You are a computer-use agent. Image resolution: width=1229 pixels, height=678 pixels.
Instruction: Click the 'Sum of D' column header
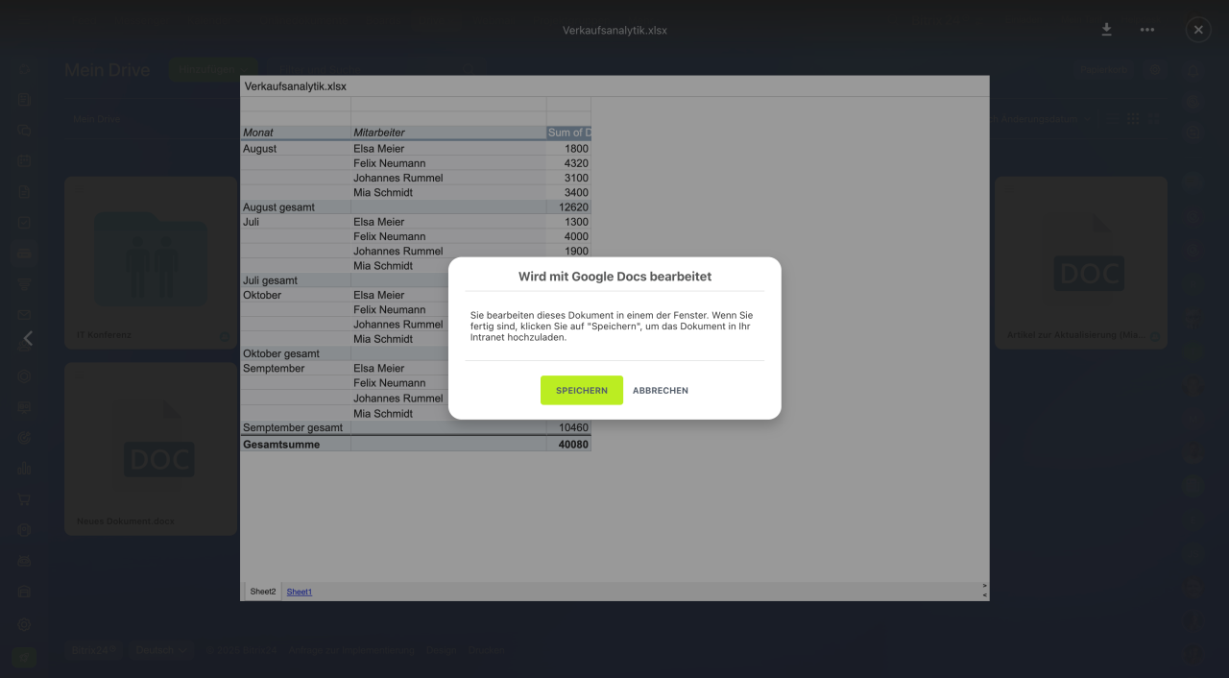[x=568, y=133]
